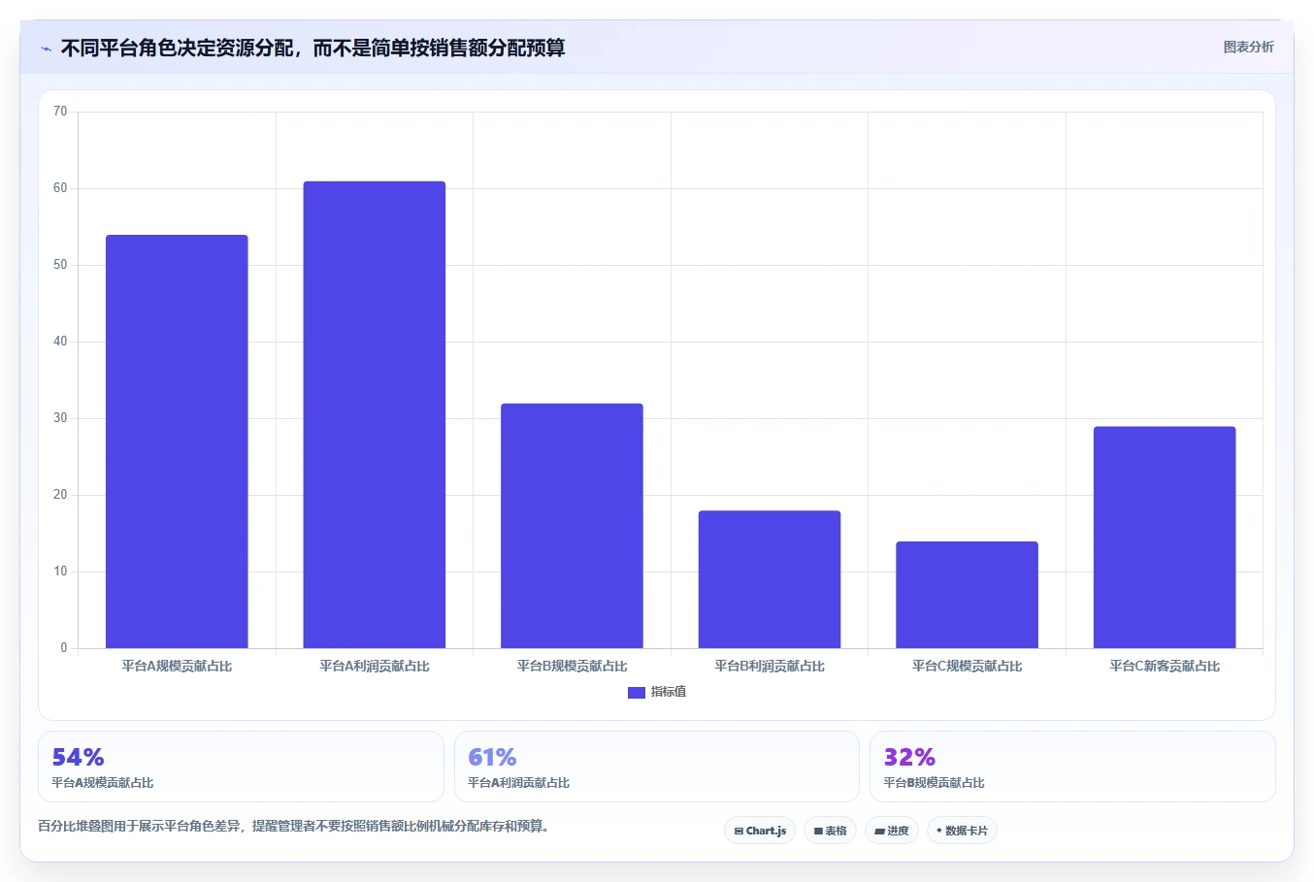Open the 61% 平台A利润贡献占比 card
Screen dimensions: 1314x882
657,767
